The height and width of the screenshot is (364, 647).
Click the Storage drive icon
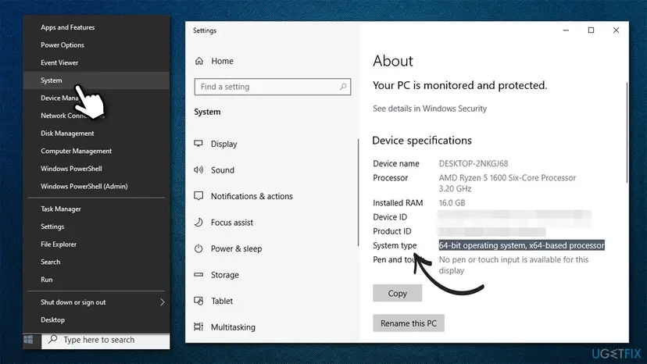coord(198,274)
